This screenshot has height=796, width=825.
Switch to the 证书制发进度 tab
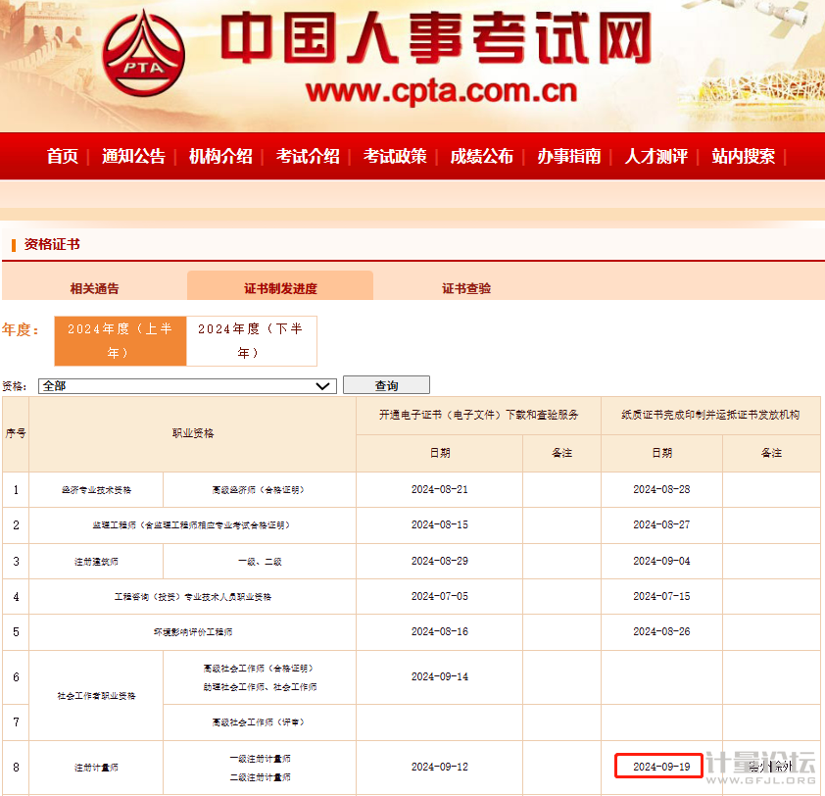coord(280,286)
